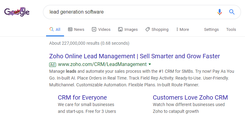
Task: Open the Customers Love Zoho CRM sitelink
Action: coord(190,97)
